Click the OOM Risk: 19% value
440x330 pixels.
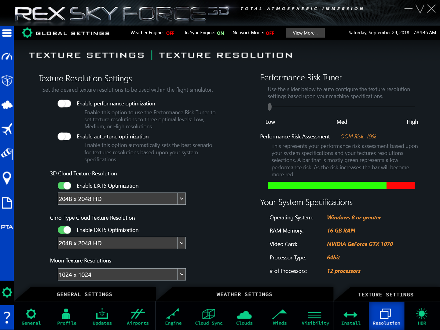pyautogui.click(x=358, y=137)
